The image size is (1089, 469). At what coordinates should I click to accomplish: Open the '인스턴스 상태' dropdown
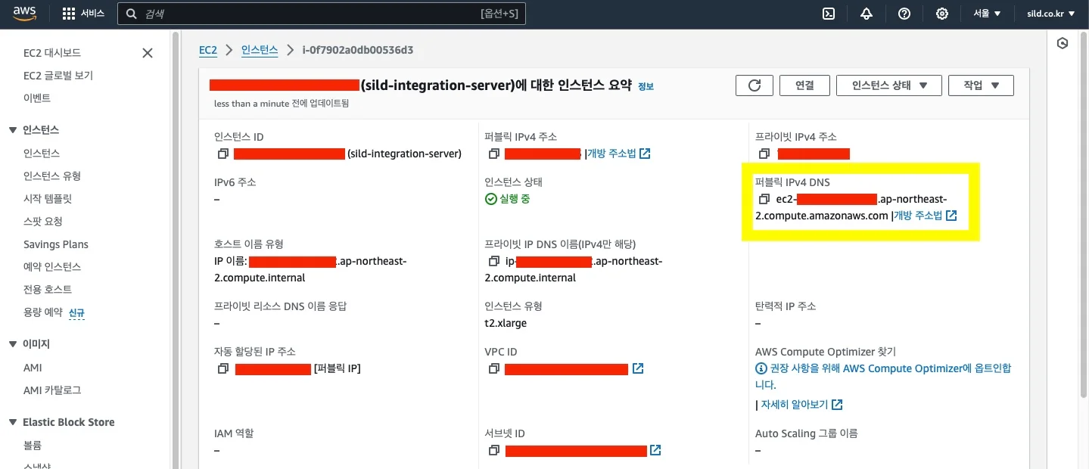pyautogui.click(x=889, y=85)
